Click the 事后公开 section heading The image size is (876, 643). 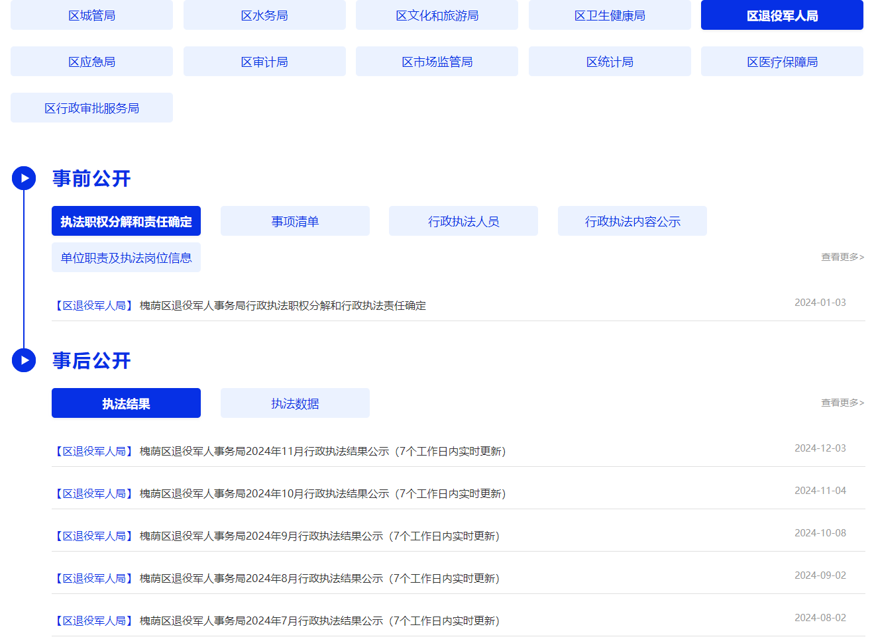click(91, 360)
